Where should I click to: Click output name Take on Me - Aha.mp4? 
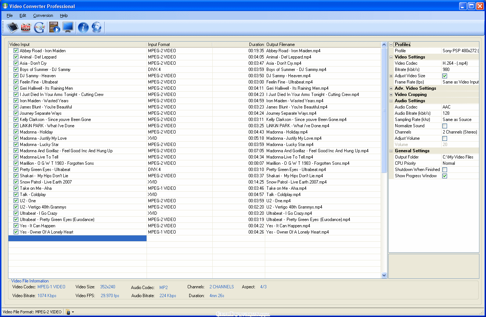[x=287, y=188]
